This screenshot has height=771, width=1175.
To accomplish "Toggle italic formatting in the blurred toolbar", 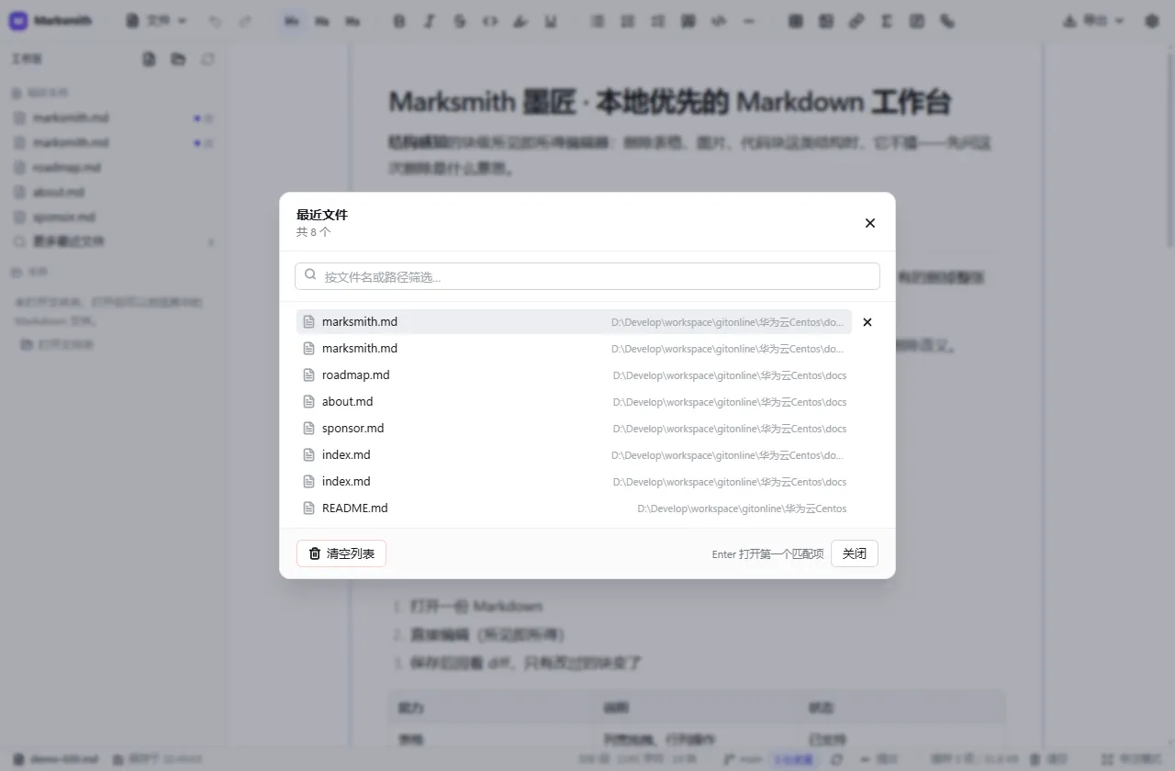I will [430, 21].
